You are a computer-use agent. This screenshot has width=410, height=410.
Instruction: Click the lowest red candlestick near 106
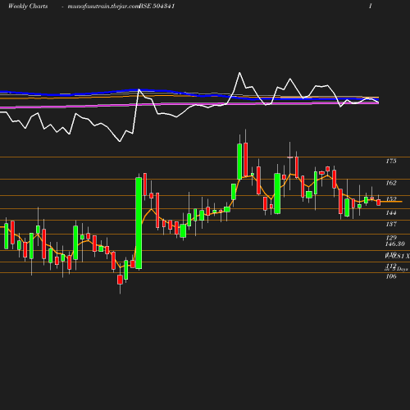click(120, 280)
